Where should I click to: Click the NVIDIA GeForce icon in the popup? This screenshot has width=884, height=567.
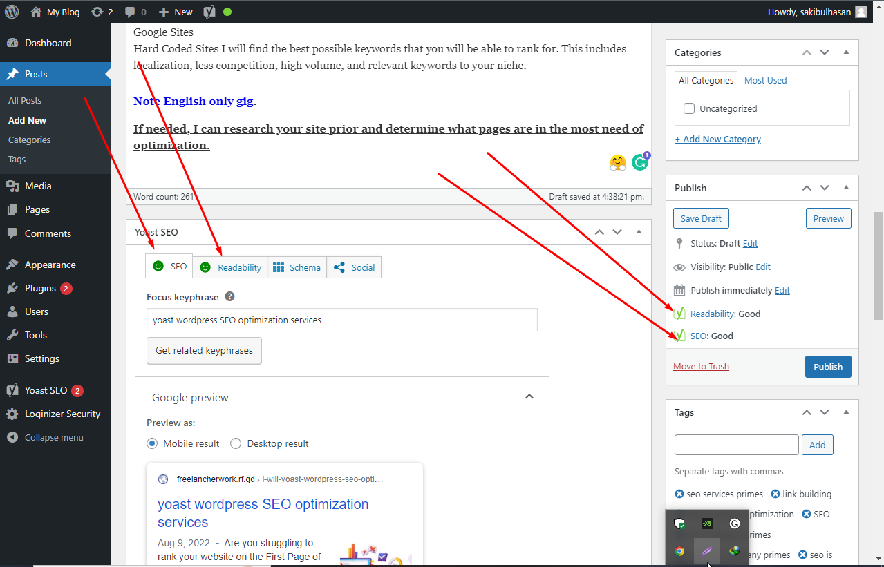click(707, 523)
